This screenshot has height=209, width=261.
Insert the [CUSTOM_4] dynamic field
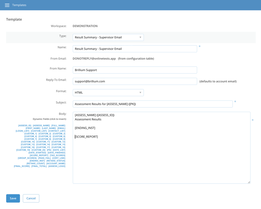(31, 136)
